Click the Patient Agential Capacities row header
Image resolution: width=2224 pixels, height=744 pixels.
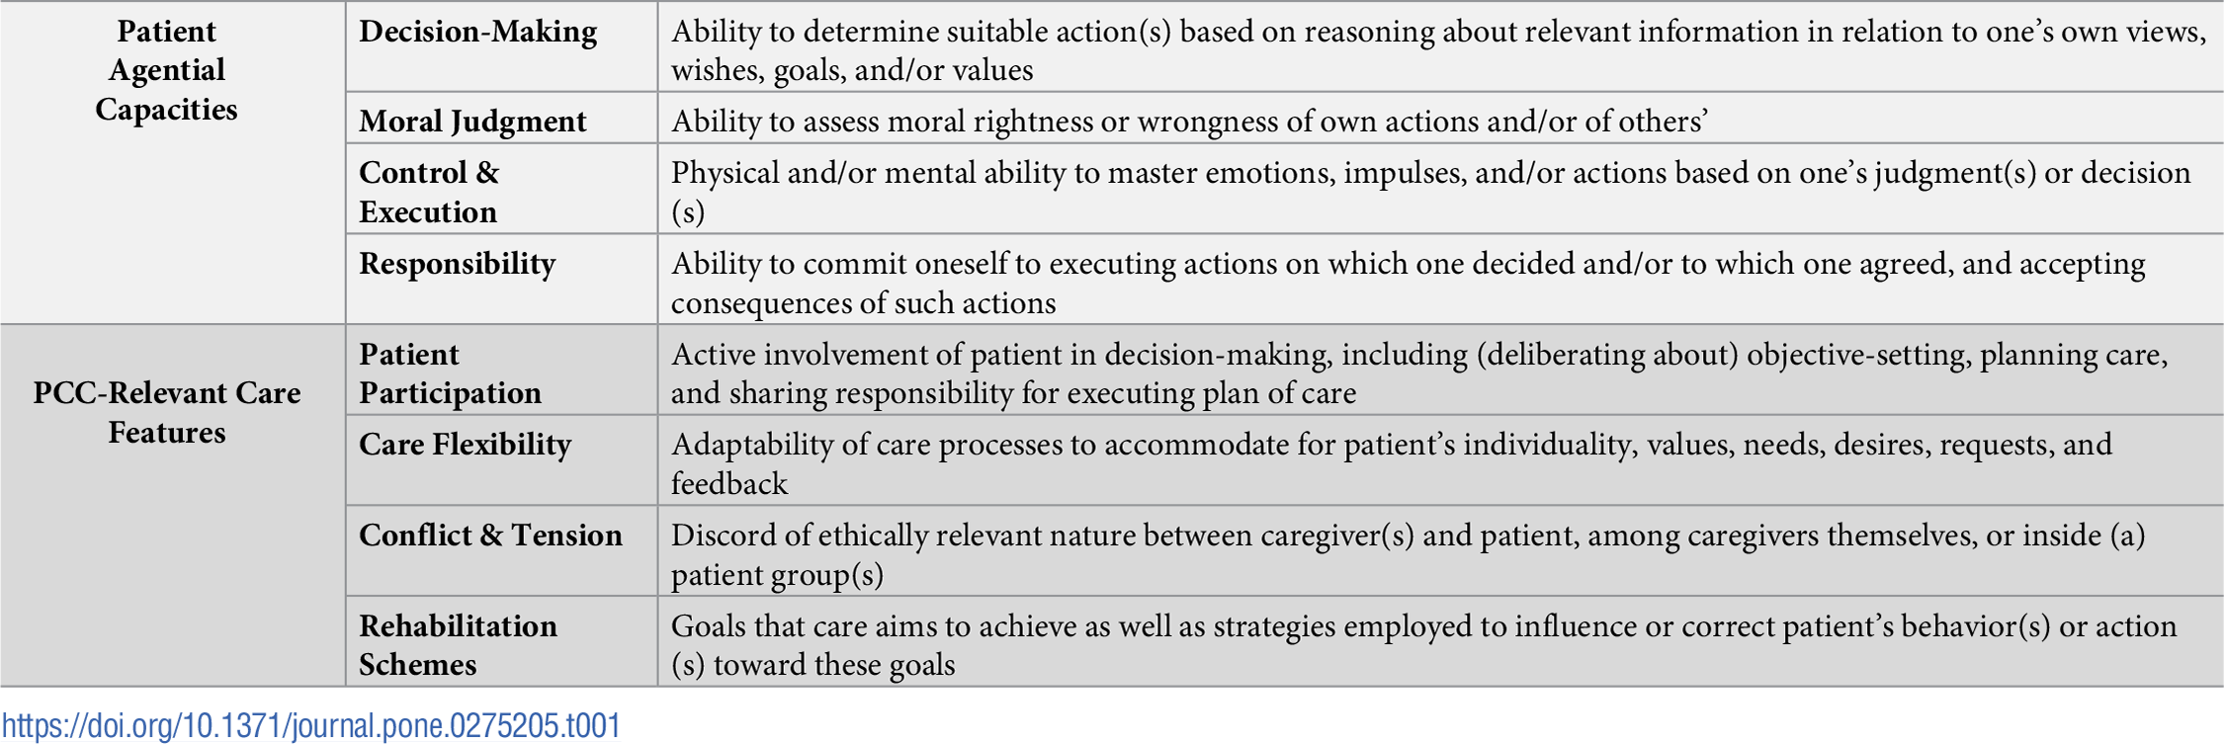point(166,70)
